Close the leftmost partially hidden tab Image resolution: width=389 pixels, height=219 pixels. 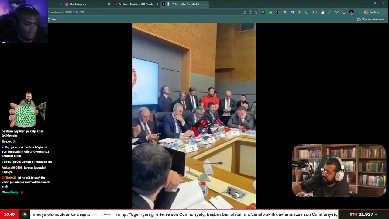[60, 4]
